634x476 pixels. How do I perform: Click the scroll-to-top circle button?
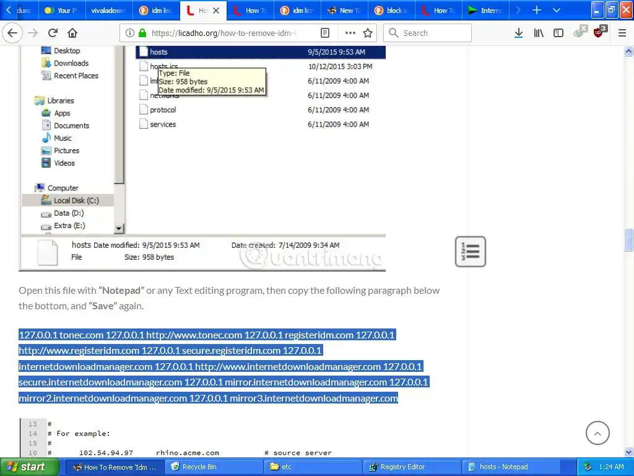click(597, 433)
